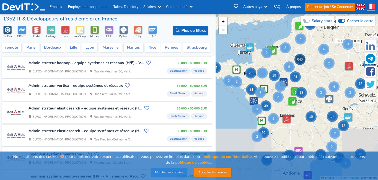Favorite the Administrateur hadoop job

point(149,63)
